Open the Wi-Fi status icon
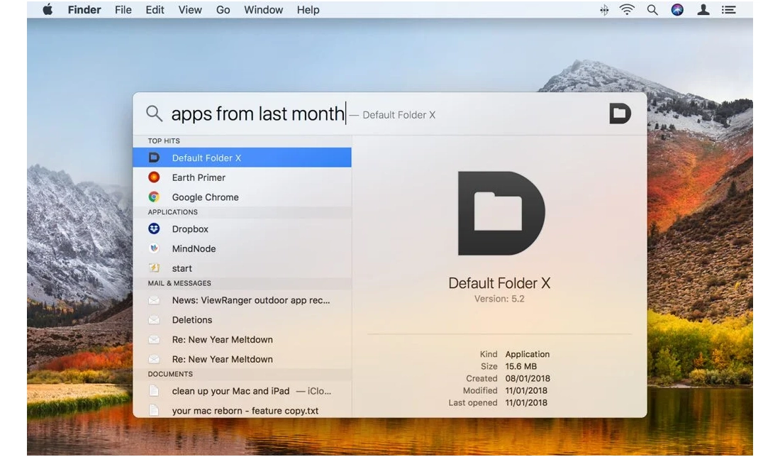The image size is (780, 457). point(627,10)
